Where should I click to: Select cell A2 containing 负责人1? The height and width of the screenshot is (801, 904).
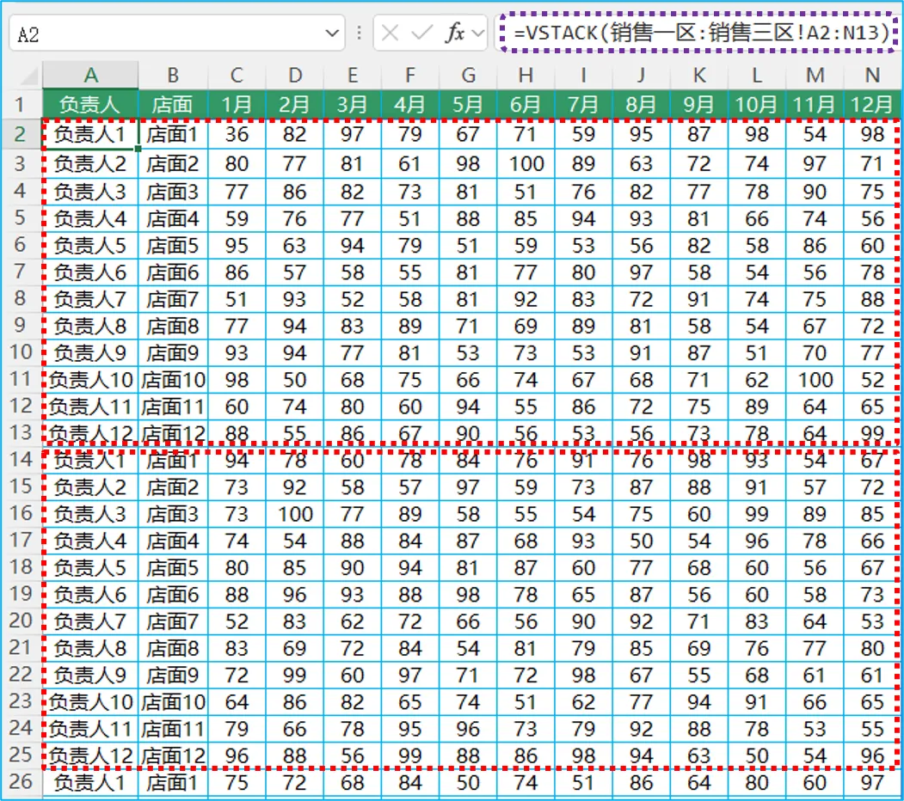click(x=90, y=134)
